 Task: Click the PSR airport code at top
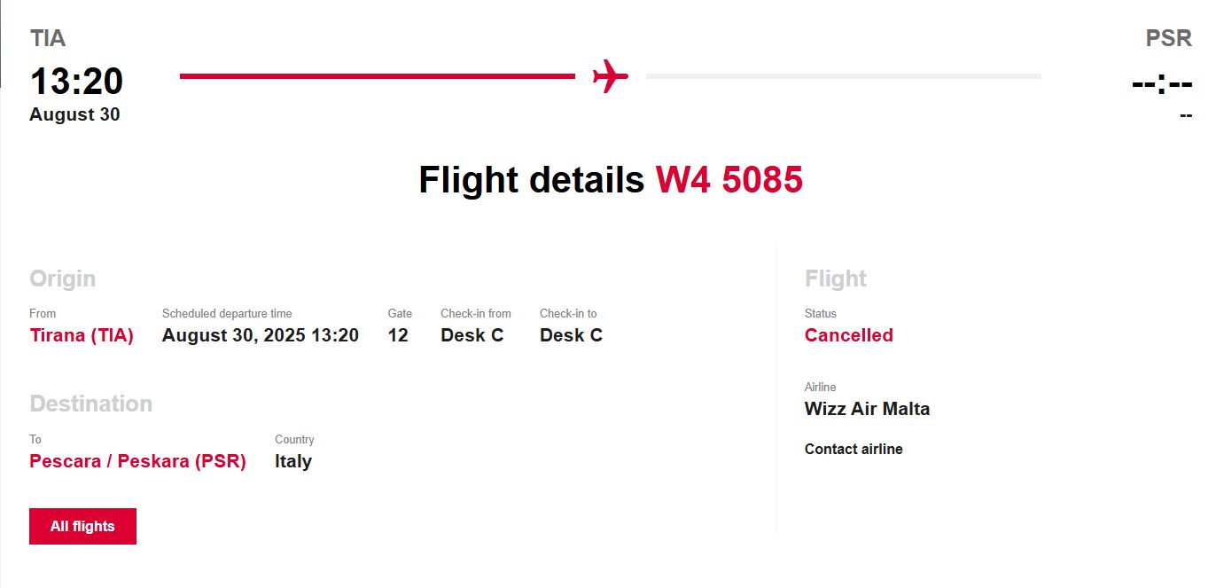(x=1168, y=39)
